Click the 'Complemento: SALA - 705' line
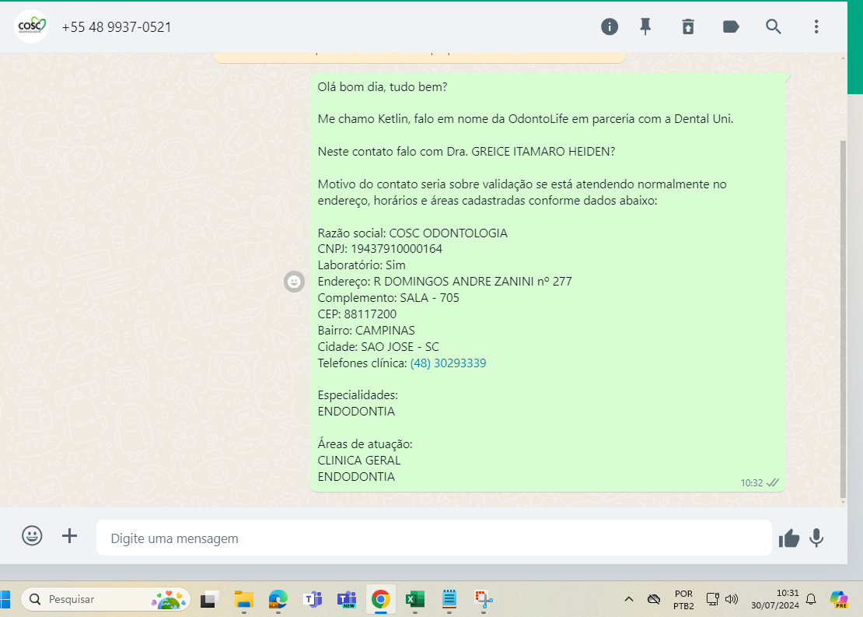 388,298
